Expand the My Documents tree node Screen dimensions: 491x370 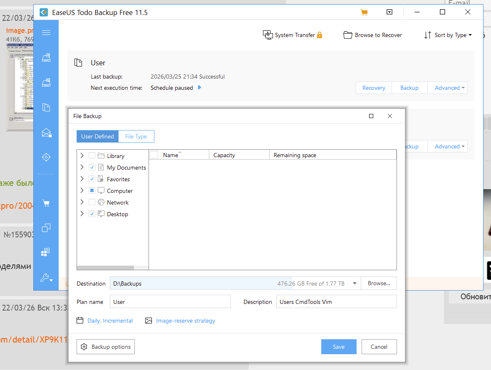(82, 167)
